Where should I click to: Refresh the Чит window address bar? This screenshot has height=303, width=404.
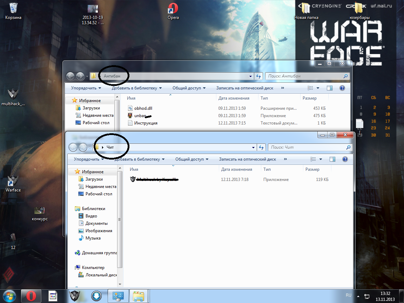pyautogui.click(x=261, y=147)
